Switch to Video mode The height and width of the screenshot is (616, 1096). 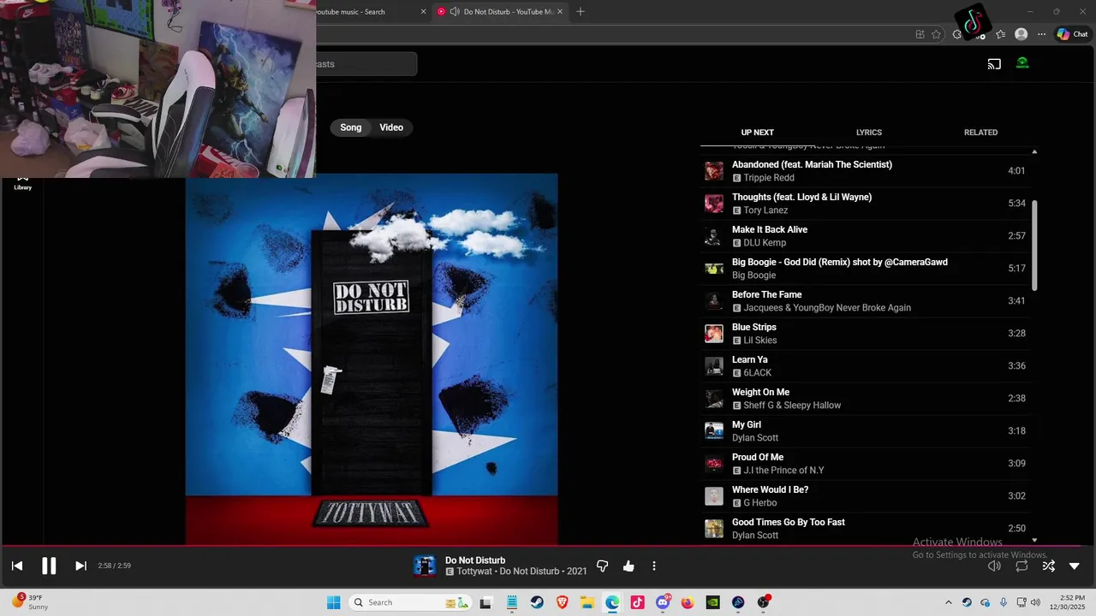click(x=391, y=127)
